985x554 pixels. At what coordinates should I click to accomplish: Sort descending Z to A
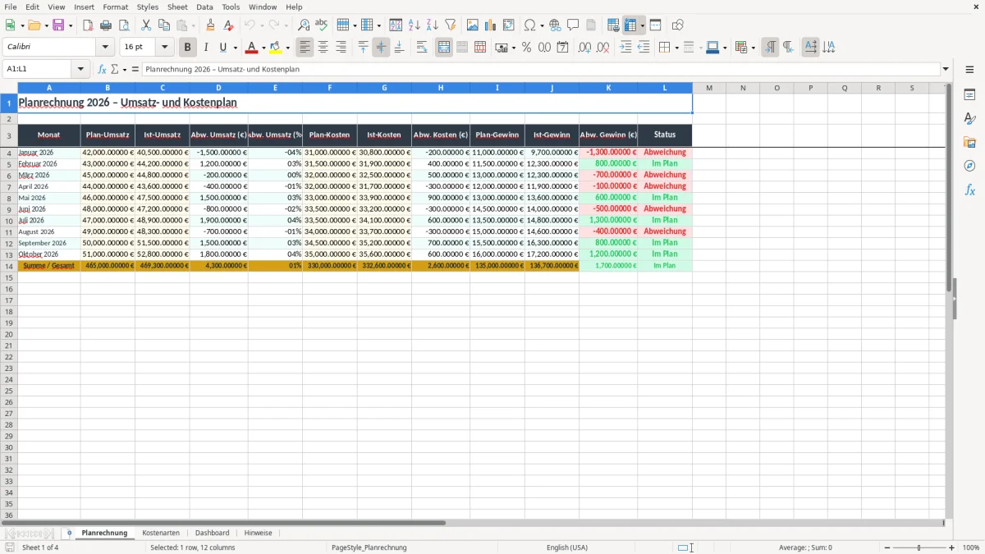[433, 25]
